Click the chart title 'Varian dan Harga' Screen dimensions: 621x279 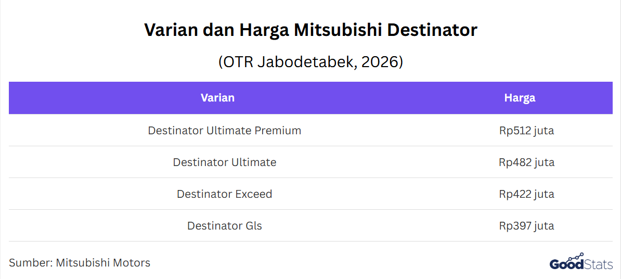[216, 30]
